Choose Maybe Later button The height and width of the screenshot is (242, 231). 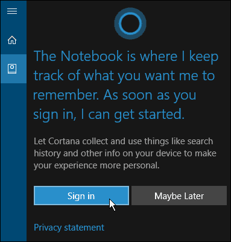pos(179,196)
